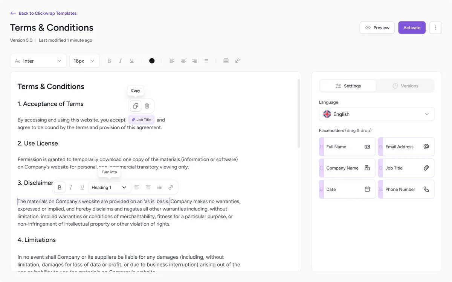Center align text in the main toolbar

point(183,61)
